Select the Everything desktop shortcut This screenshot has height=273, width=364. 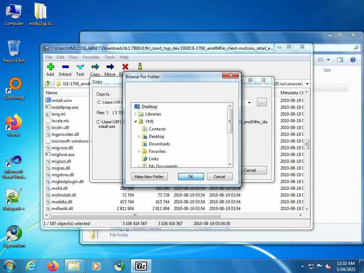[x=14, y=89]
